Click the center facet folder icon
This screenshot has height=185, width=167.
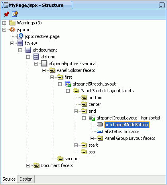pos(84,104)
